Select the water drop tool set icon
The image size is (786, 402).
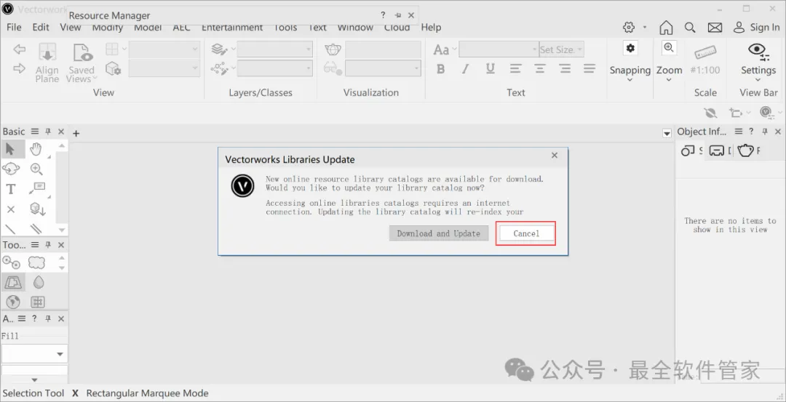pyautogui.click(x=38, y=282)
